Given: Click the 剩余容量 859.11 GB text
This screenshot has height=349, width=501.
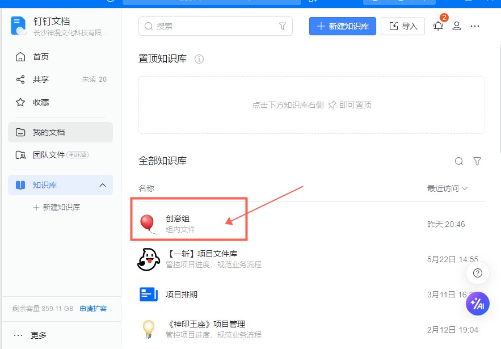Looking at the screenshot, I should click(x=43, y=309).
